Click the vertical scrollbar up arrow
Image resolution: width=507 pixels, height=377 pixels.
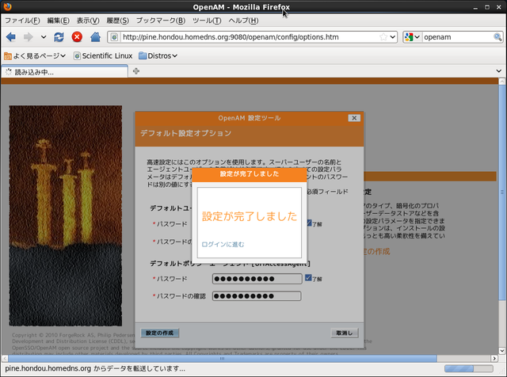tap(501, 81)
